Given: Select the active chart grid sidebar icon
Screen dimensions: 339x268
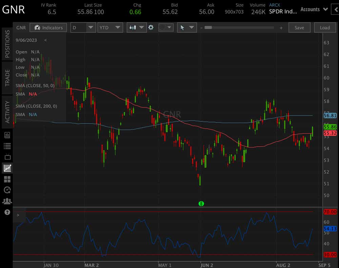Looking at the screenshot, I should (x=7, y=168).
